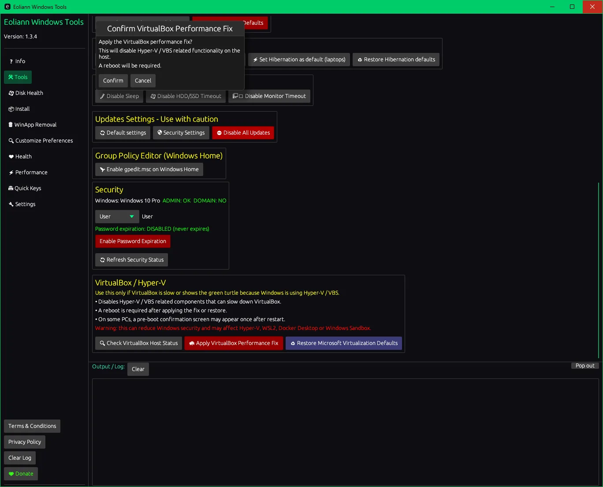Screen dimensions: 603x487
Task: Expand the User account dropdown
Action: pos(117,217)
